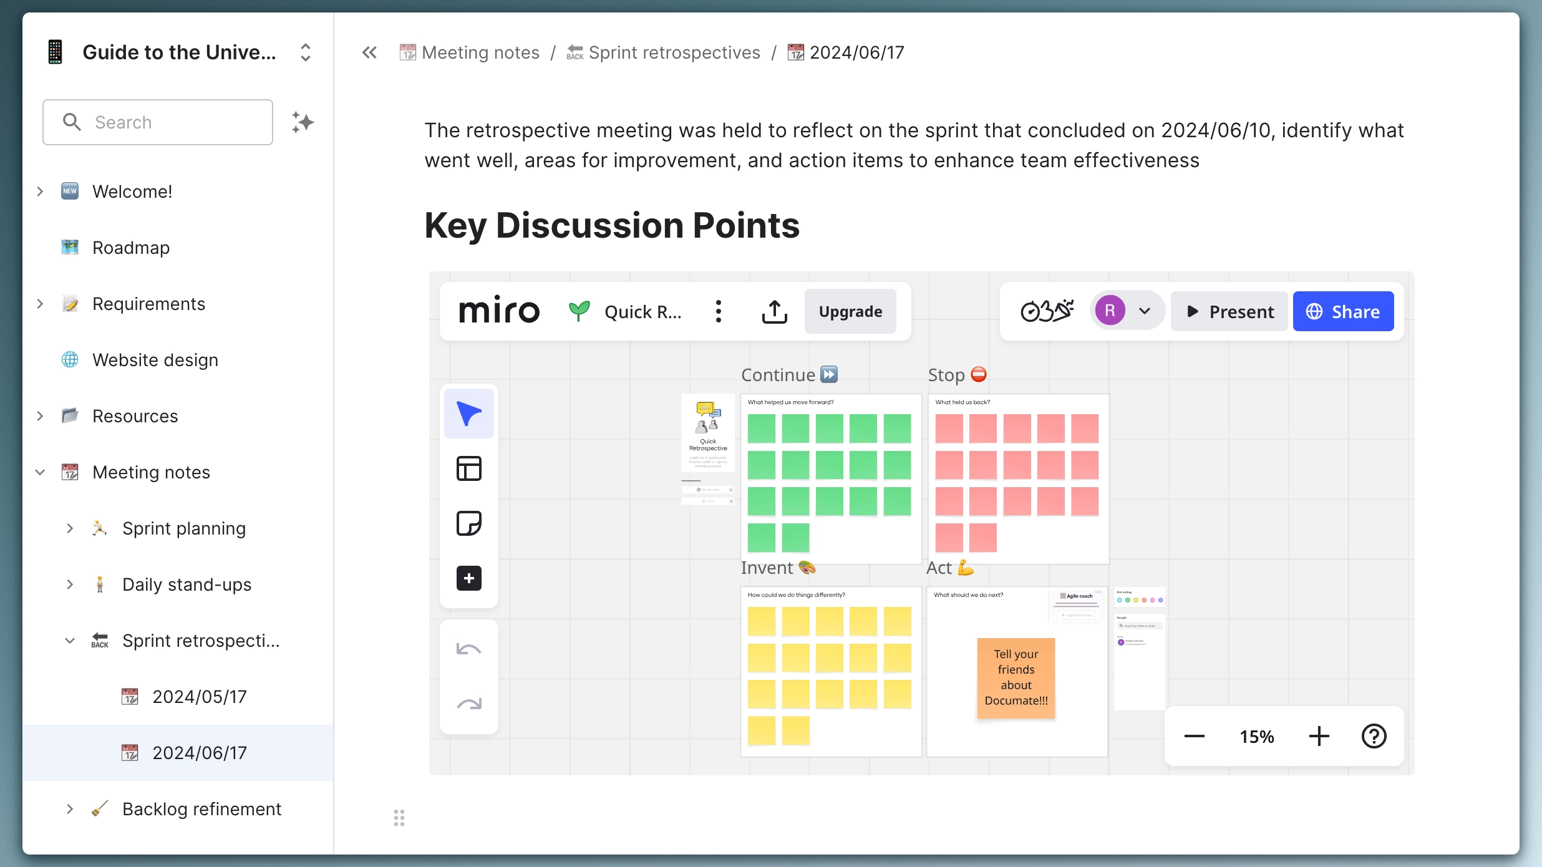Redo the last Miro board action

[468, 704]
